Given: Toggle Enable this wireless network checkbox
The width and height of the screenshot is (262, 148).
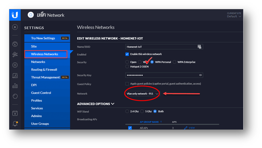Looking at the screenshot, I should (x=127, y=54).
